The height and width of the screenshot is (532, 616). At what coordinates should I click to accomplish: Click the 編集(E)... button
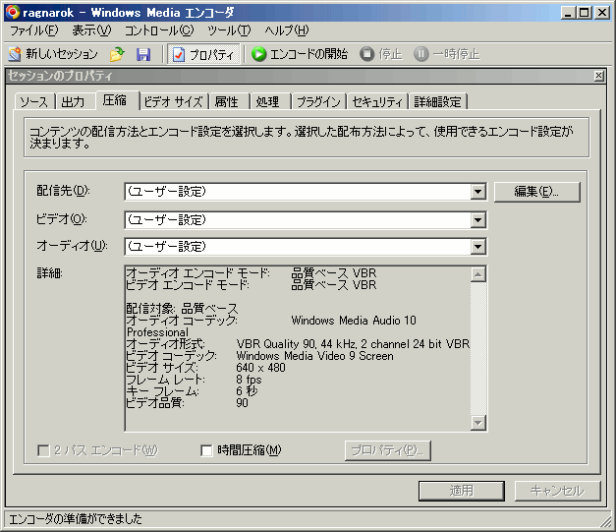tap(536, 192)
